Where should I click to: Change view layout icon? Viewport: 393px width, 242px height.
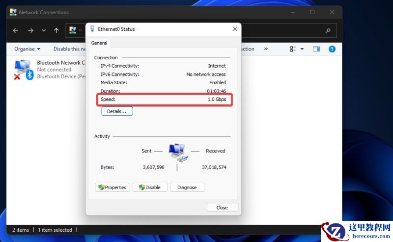click(x=293, y=49)
